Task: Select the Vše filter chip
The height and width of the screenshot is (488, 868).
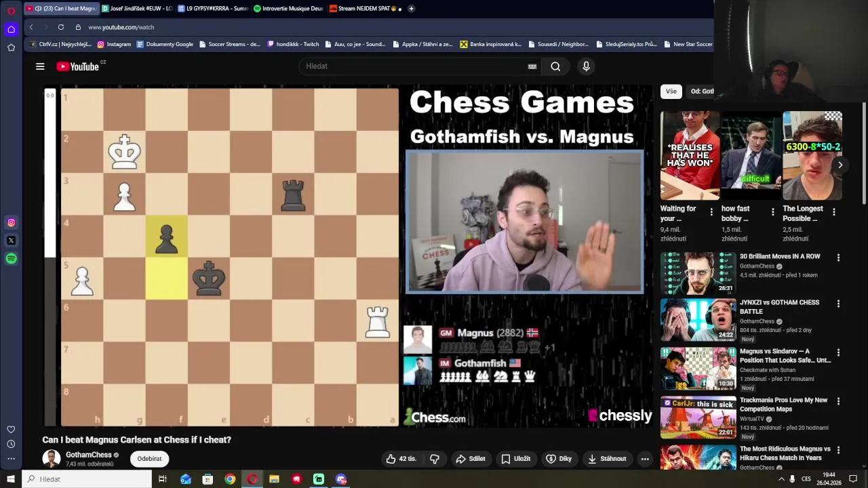Action: pyautogui.click(x=671, y=91)
